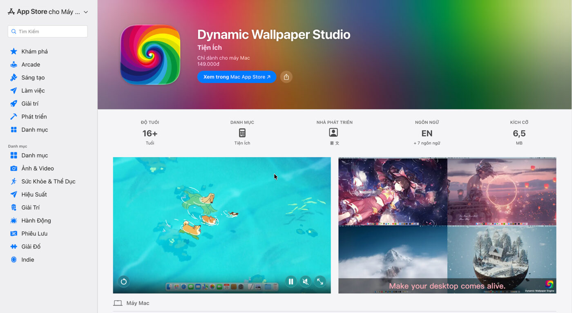Image resolution: width=572 pixels, height=313 pixels.
Task: Open Phát triển section
Action: click(x=34, y=117)
